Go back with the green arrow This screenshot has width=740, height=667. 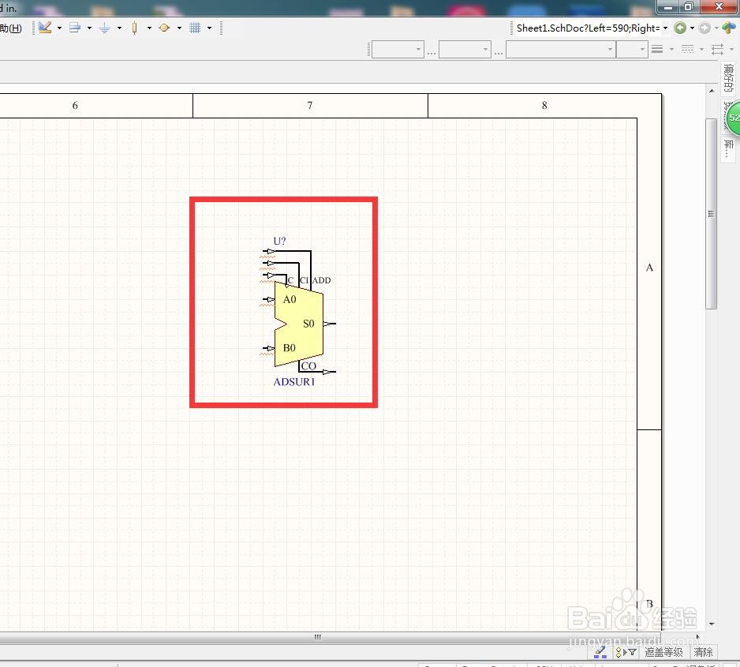[680, 28]
